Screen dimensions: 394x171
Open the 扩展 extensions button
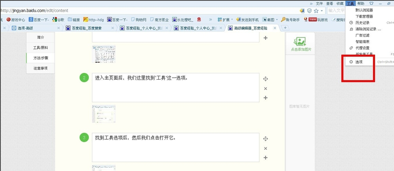224,20
